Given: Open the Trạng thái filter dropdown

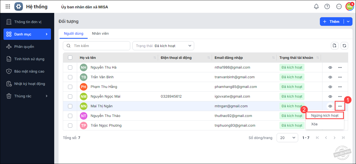Looking at the screenshot, I should click(163, 46).
